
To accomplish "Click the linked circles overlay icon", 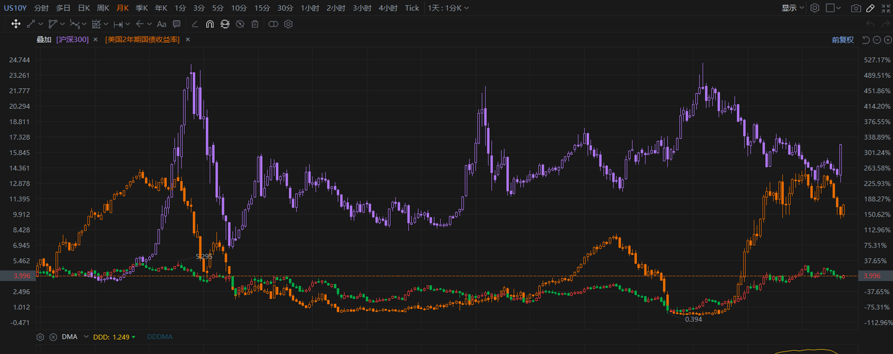I will [x=273, y=24].
